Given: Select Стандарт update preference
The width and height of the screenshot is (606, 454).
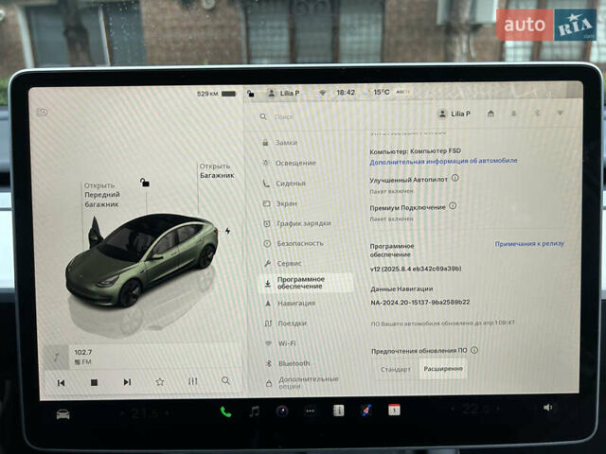Looking at the screenshot, I should (x=396, y=369).
